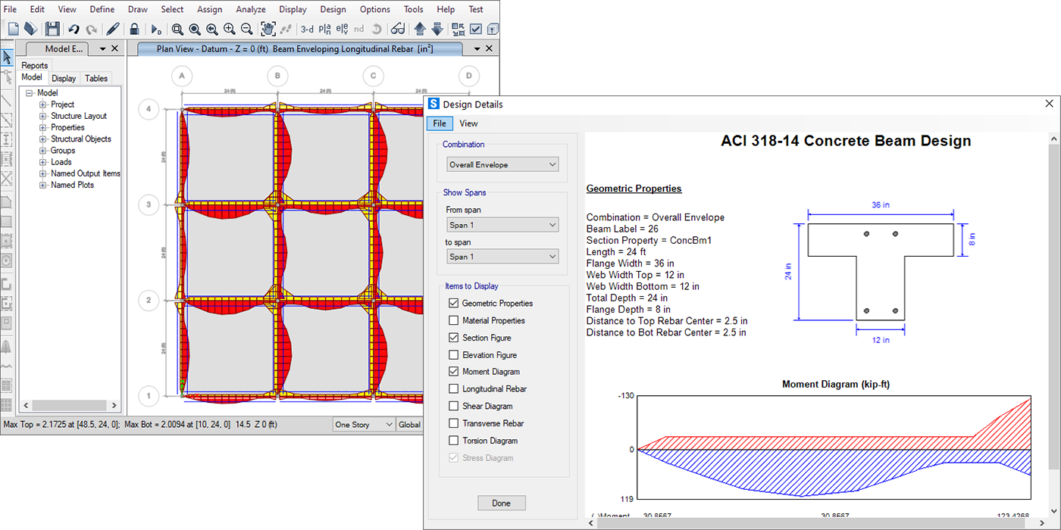This screenshot has width=1061, height=530.
Task: Click the Run Analysis play icon
Action: [155, 29]
